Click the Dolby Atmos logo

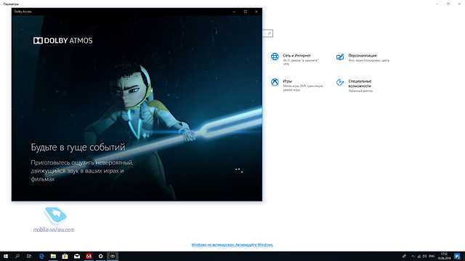[62, 41]
